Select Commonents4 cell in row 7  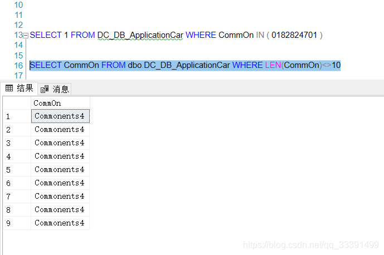click(60, 197)
